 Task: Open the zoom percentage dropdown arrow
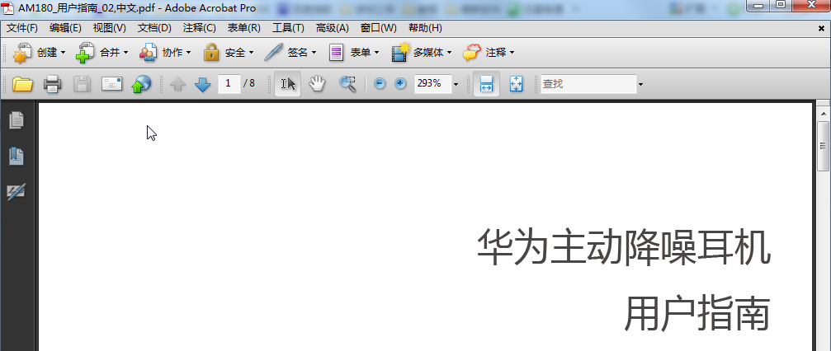[456, 84]
